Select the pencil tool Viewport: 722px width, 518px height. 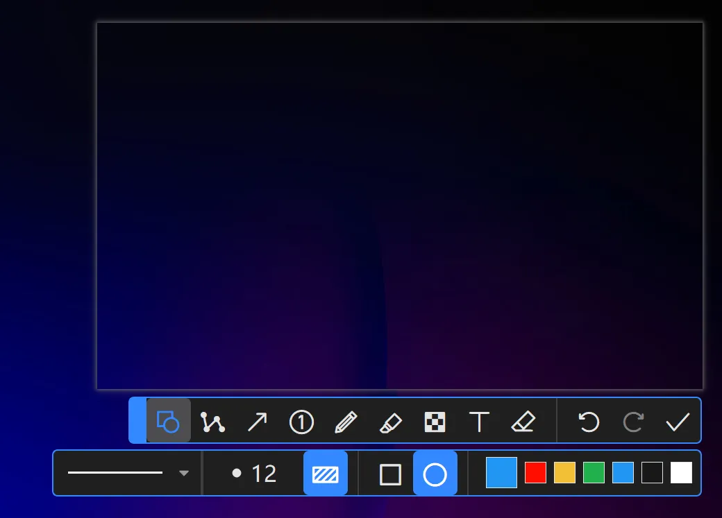(346, 422)
